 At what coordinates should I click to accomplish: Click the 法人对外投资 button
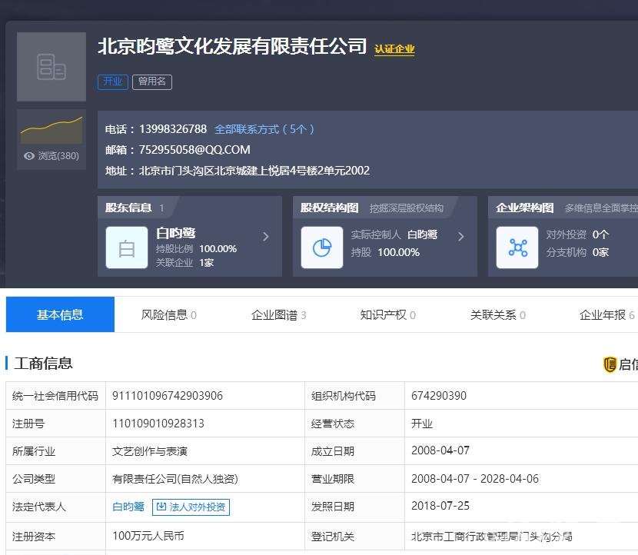click(x=191, y=507)
